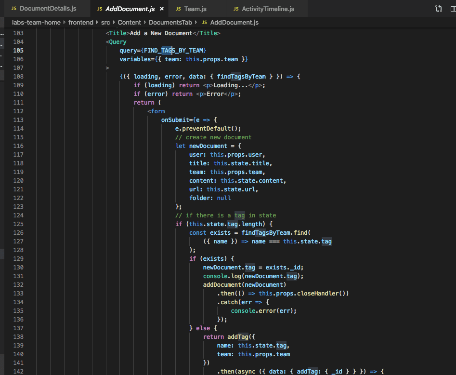This screenshot has width=456, height=375.
Task: Click line number 125 in the gutter
Action: [x=18, y=224]
